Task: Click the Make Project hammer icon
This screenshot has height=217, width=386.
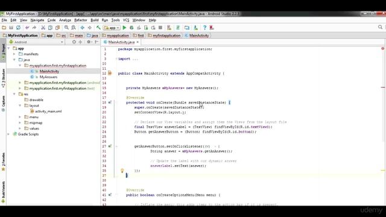Action: coord(98,28)
